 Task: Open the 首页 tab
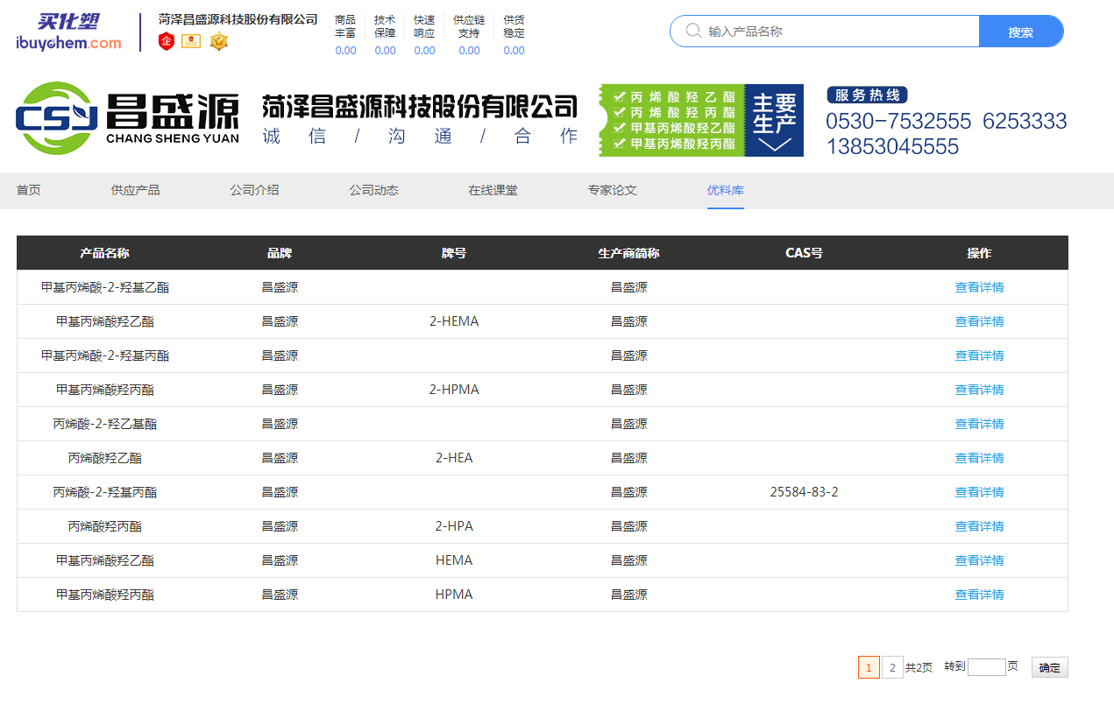pyautogui.click(x=29, y=190)
